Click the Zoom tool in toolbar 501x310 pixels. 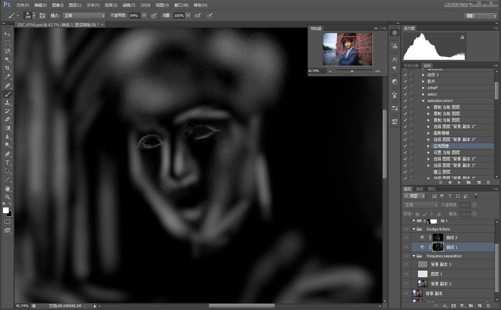pyautogui.click(x=7, y=197)
